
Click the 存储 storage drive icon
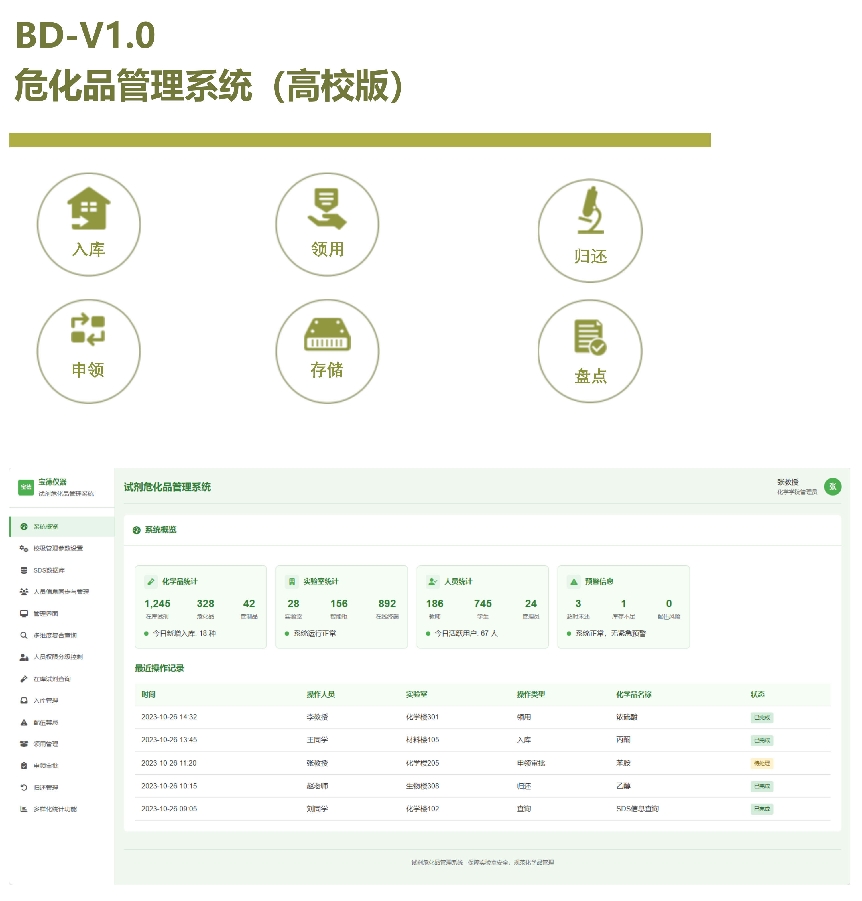[x=327, y=335]
